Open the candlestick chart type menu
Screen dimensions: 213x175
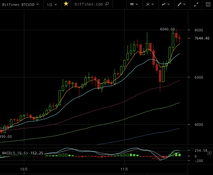point(134,4)
